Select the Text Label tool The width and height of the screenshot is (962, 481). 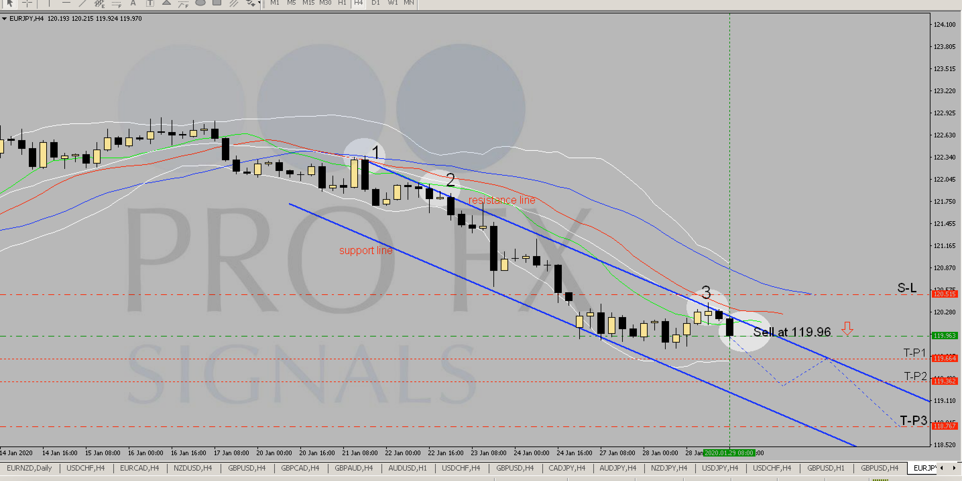pyautogui.click(x=150, y=3)
